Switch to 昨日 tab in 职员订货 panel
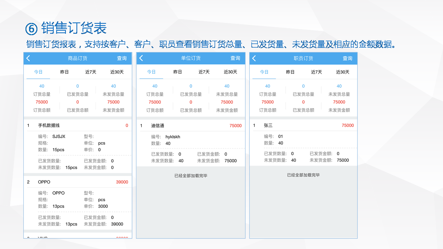 tap(290, 72)
